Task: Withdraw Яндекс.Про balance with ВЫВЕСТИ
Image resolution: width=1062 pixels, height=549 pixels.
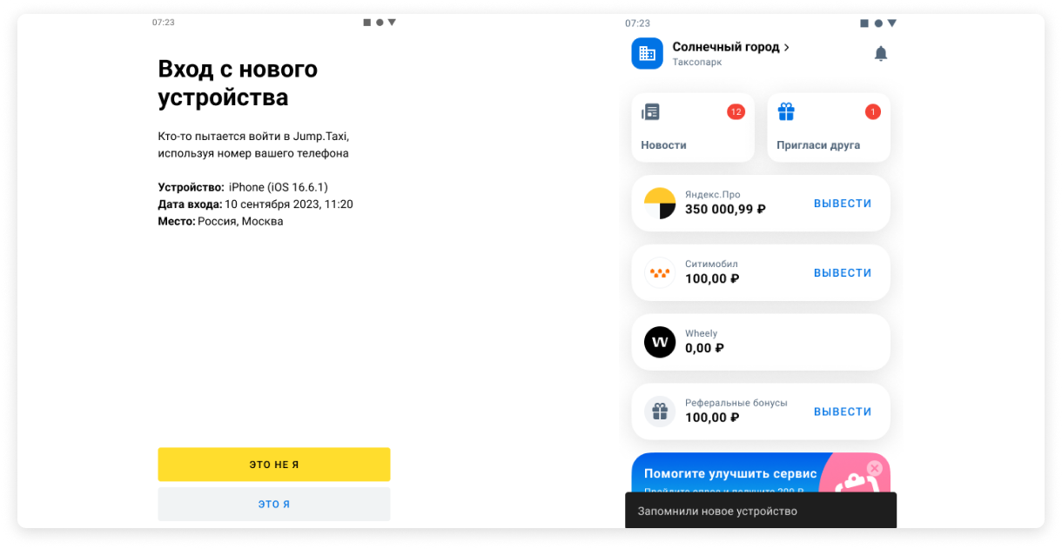Action: pos(843,204)
